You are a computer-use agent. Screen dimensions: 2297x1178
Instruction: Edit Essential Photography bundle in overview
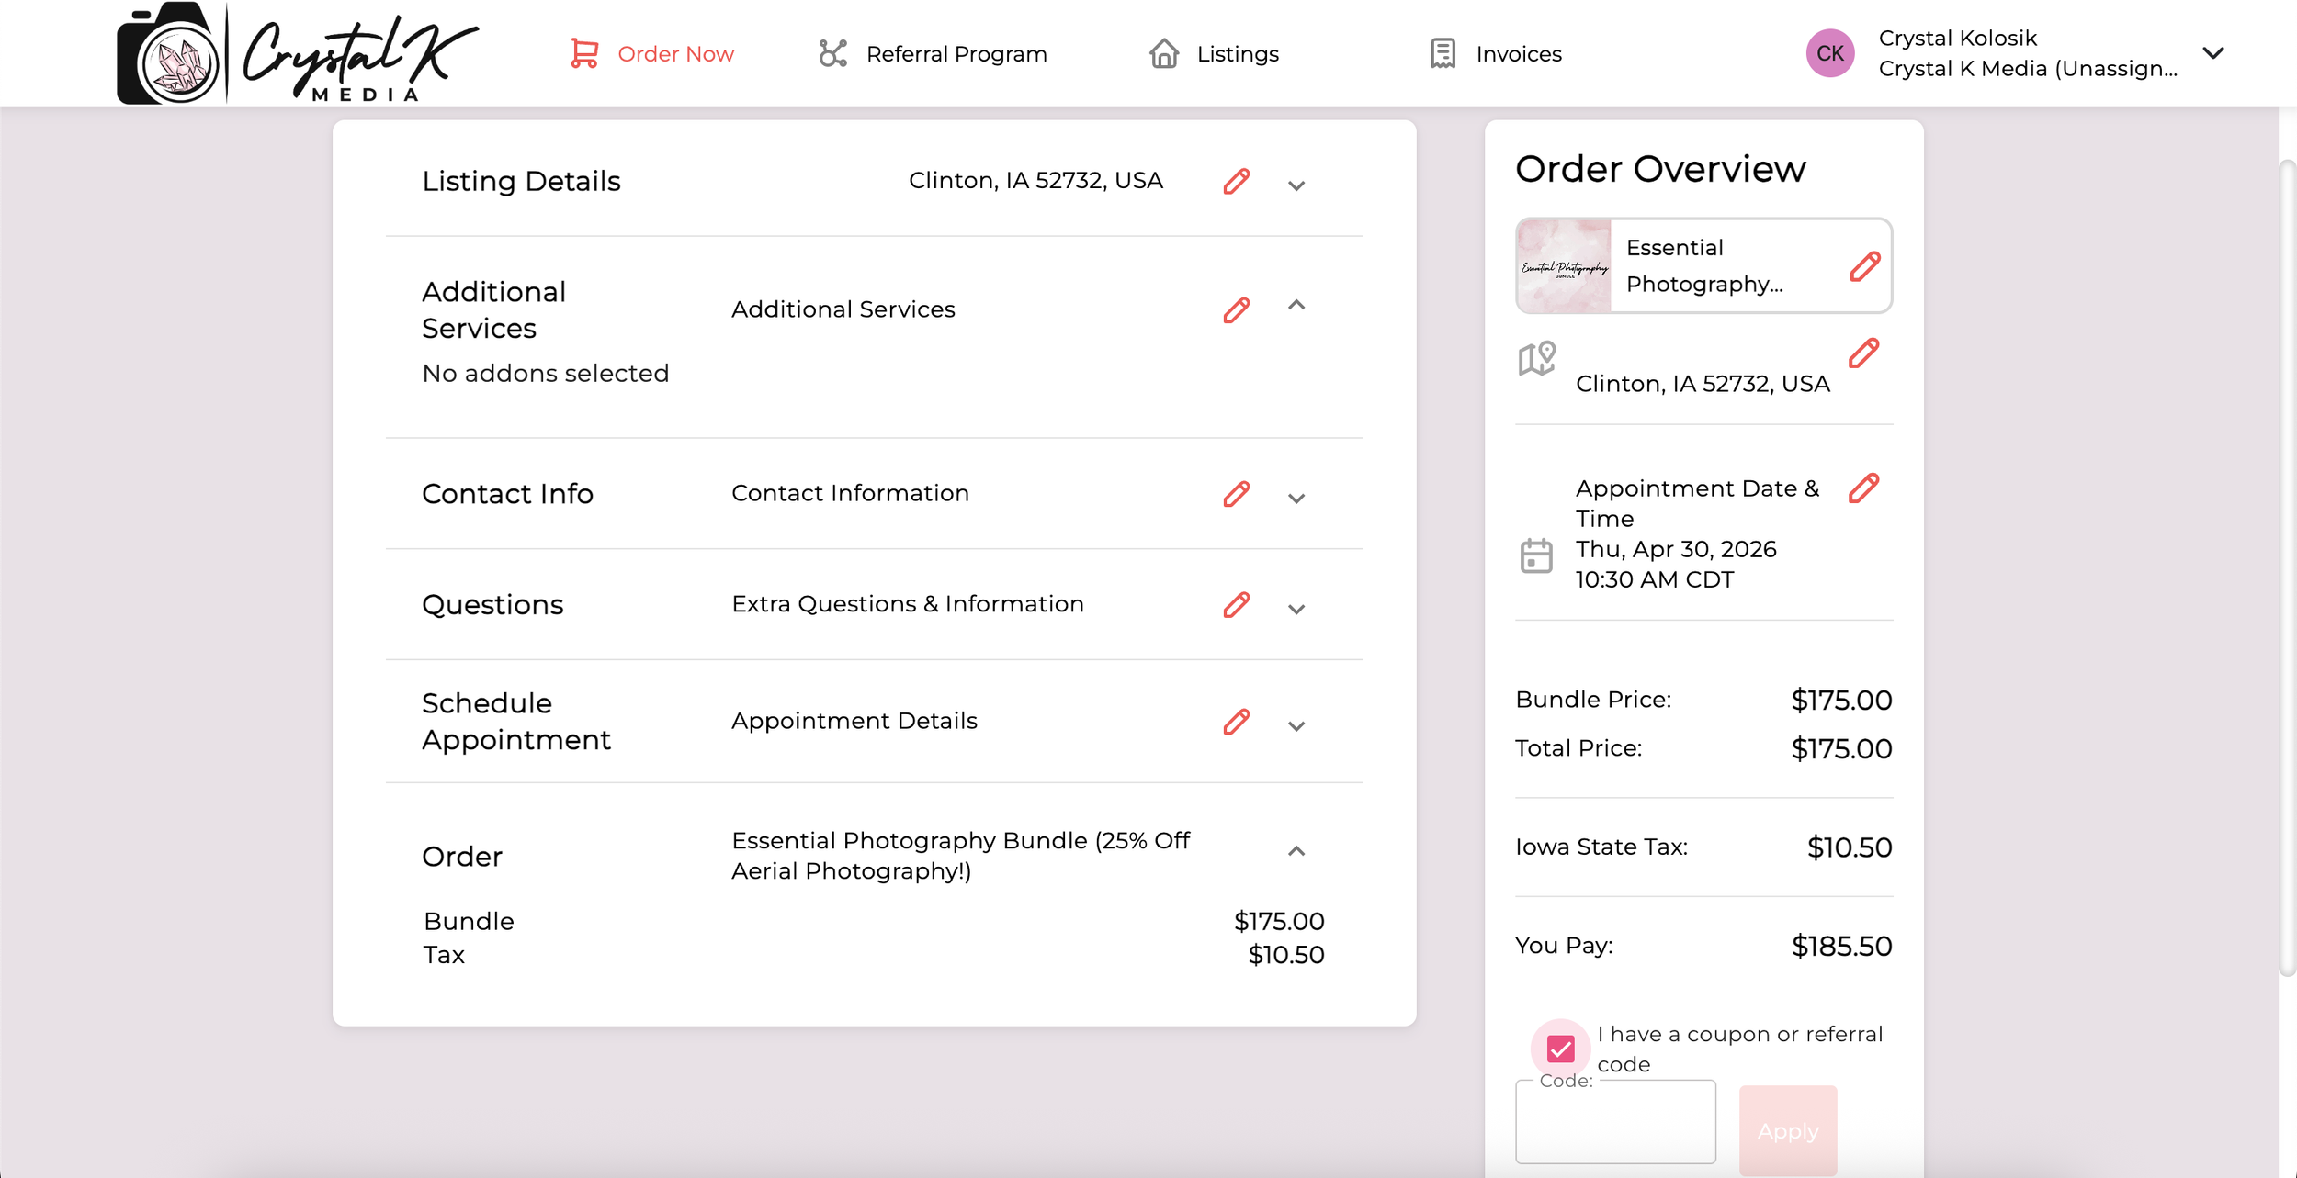tap(1864, 267)
